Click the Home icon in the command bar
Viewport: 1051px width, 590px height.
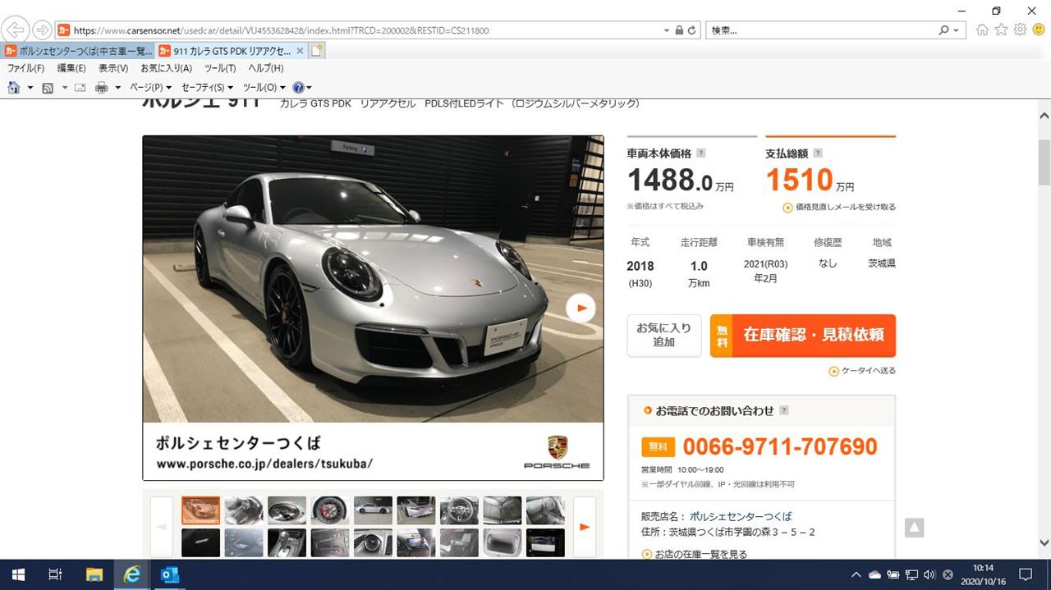14,87
